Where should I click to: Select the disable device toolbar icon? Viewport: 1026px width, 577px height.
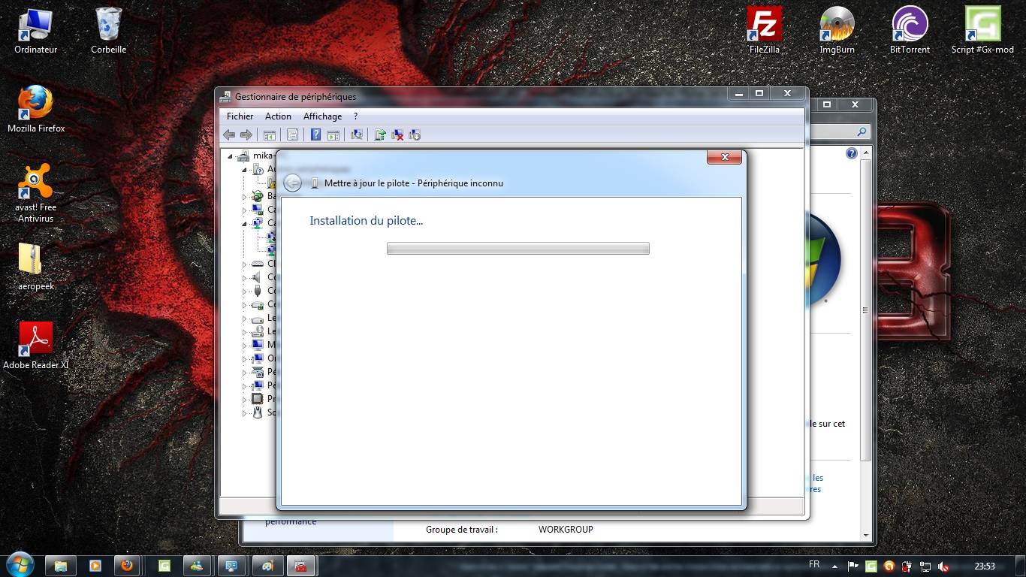click(x=414, y=134)
